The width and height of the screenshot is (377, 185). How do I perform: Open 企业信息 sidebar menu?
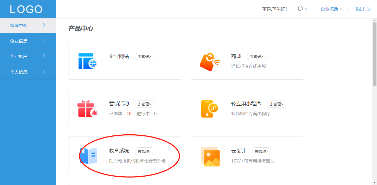pyautogui.click(x=28, y=41)
